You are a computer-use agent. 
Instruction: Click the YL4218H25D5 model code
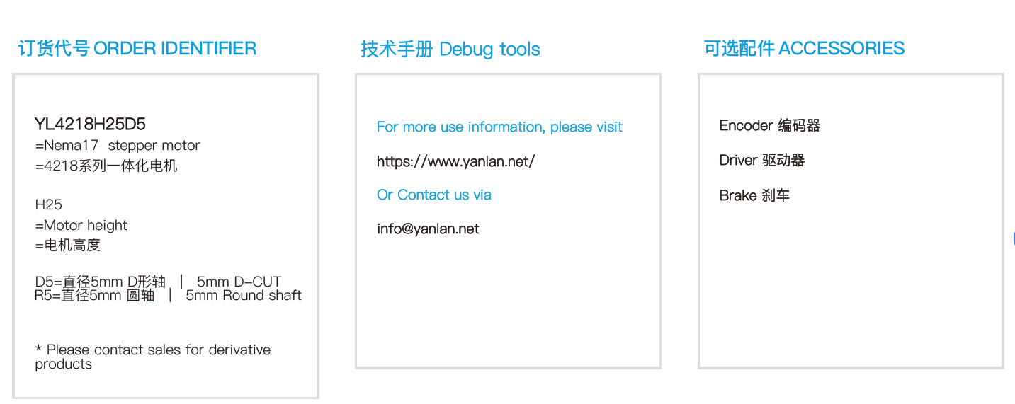point(90,125)
